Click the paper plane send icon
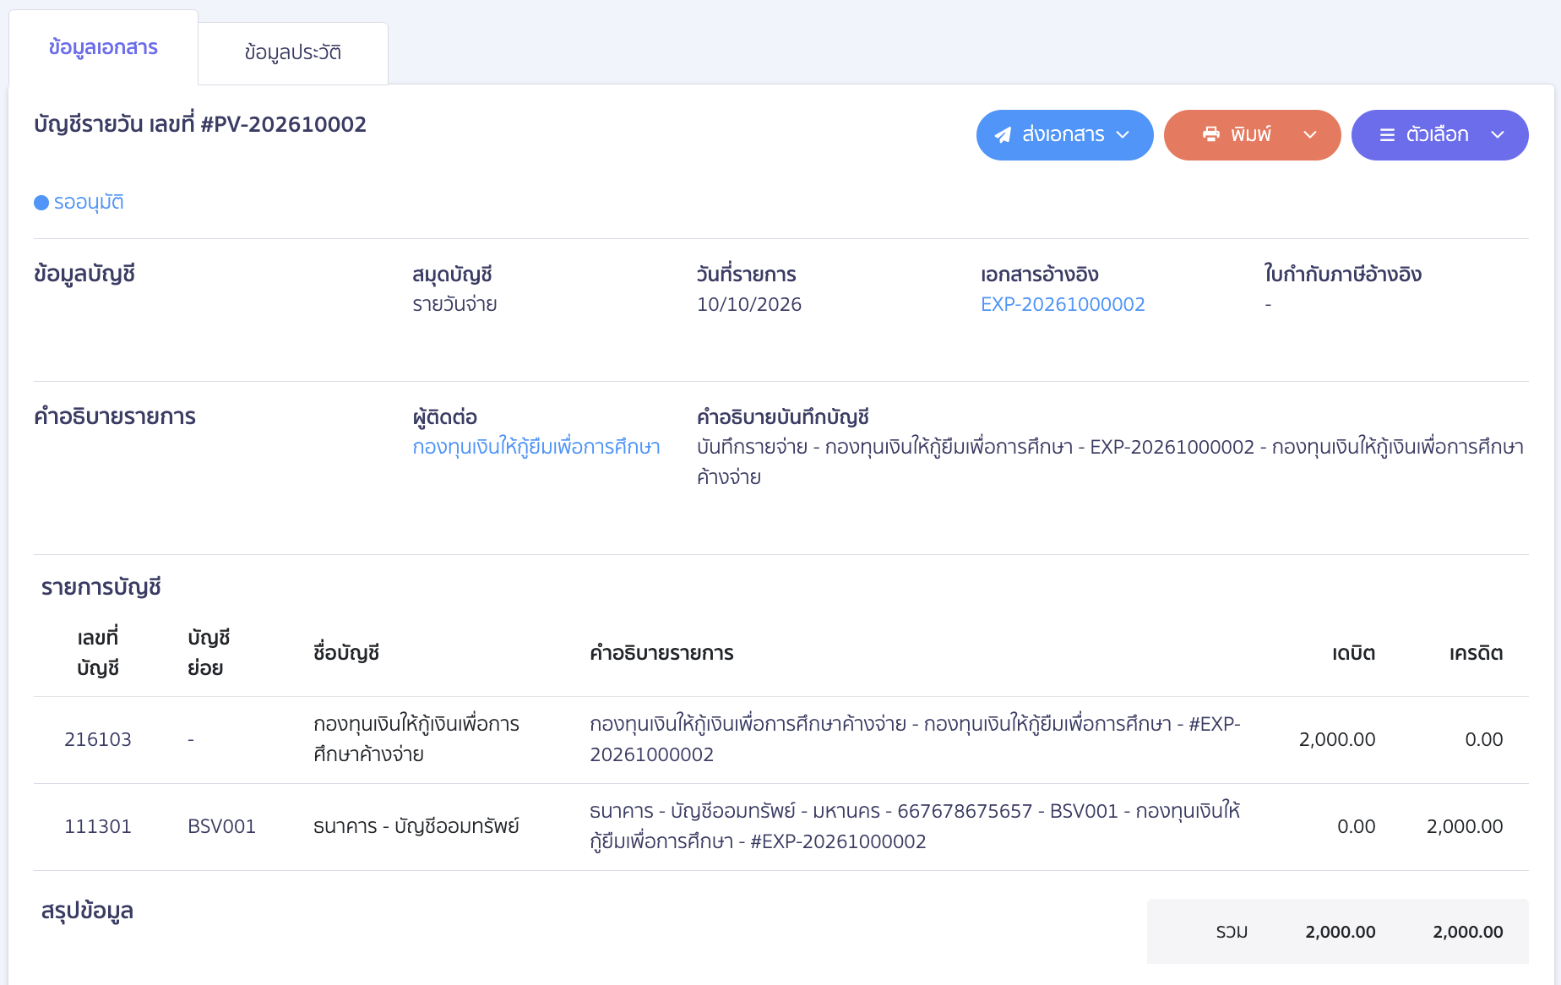Screen dimensions: 1561x985 1003,135
